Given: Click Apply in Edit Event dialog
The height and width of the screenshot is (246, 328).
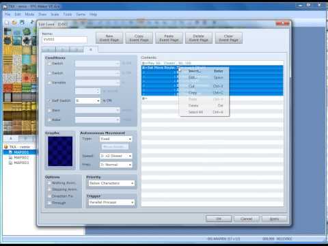Looking at the screenshot, I should [x=274, y=219].
